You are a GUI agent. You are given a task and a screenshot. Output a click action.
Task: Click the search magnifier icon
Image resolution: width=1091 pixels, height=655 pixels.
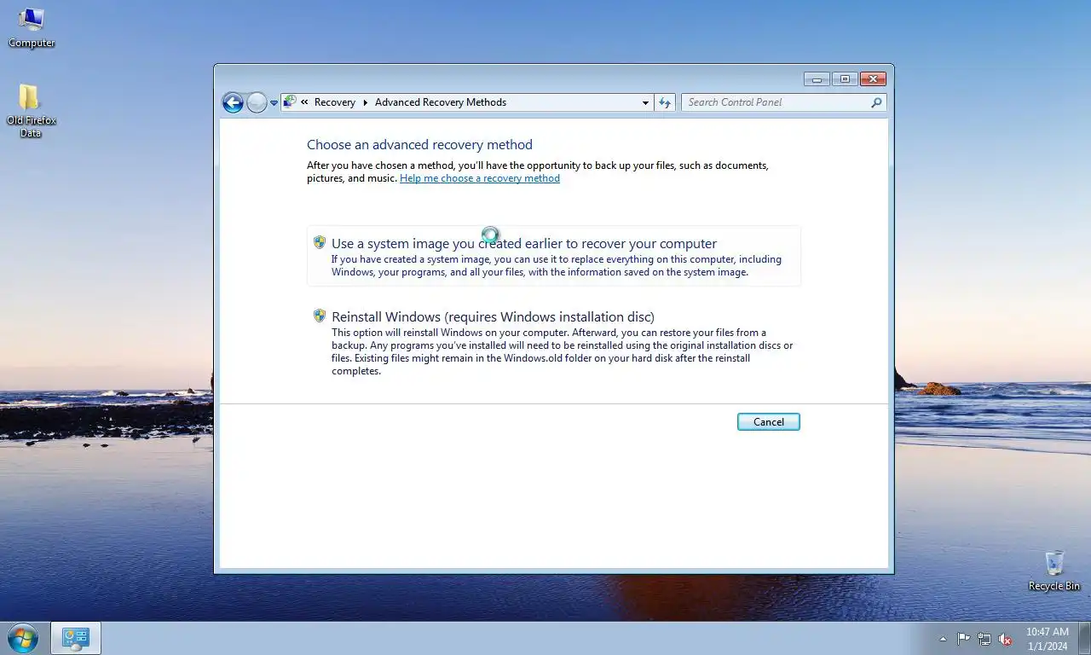click(x=877, y=102)
